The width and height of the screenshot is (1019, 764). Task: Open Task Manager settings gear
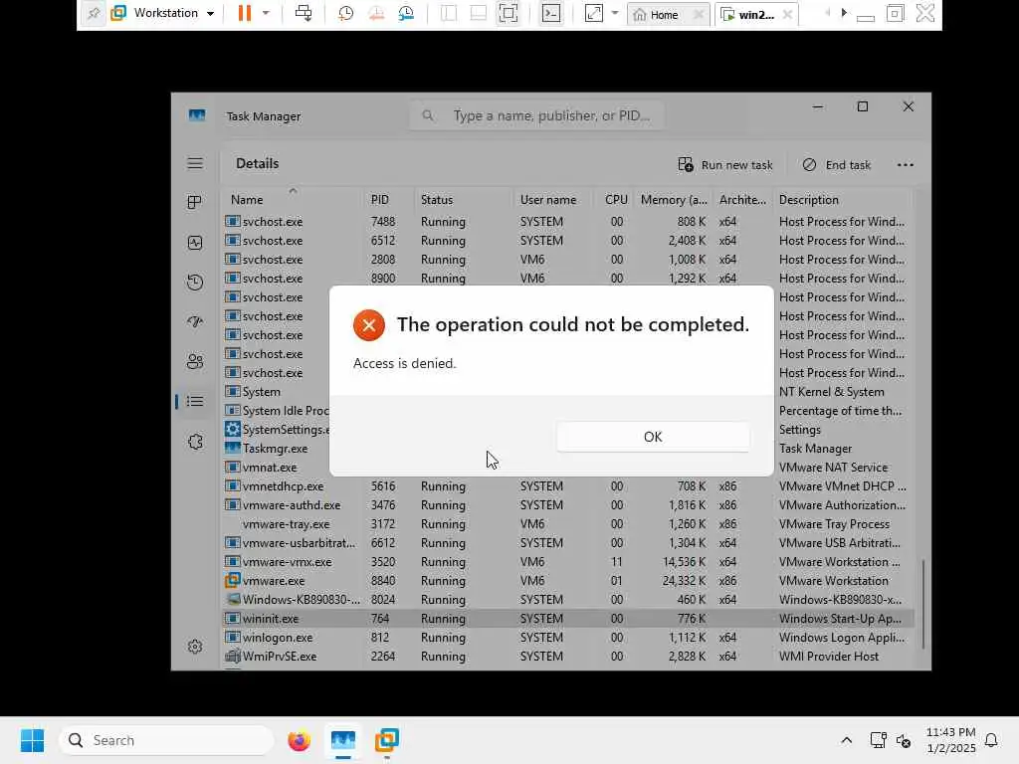click(195, 647)
